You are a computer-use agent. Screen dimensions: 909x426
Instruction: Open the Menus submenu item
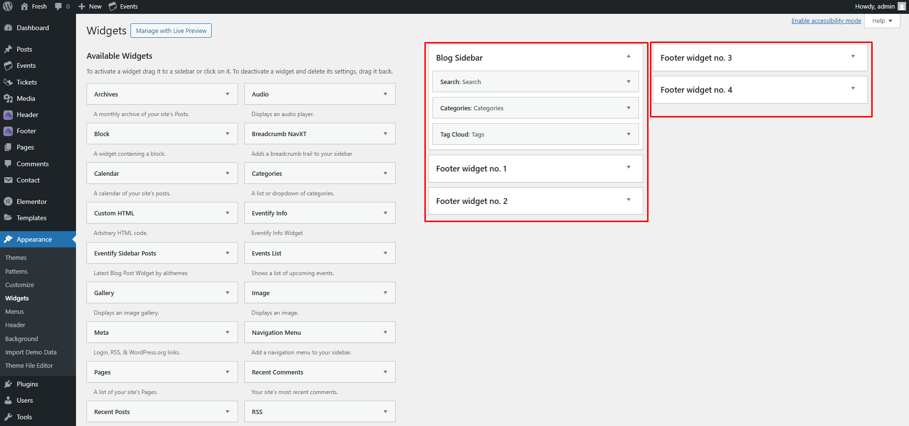[14, 311]
